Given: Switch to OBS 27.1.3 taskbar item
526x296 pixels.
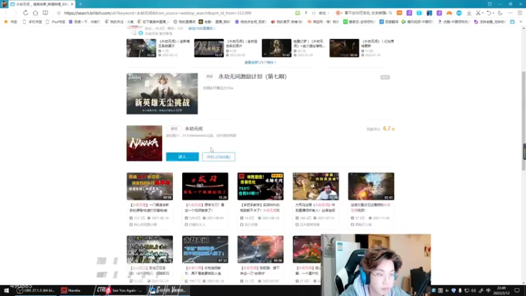Looking at the screenshot, I should tap(36, 291).
